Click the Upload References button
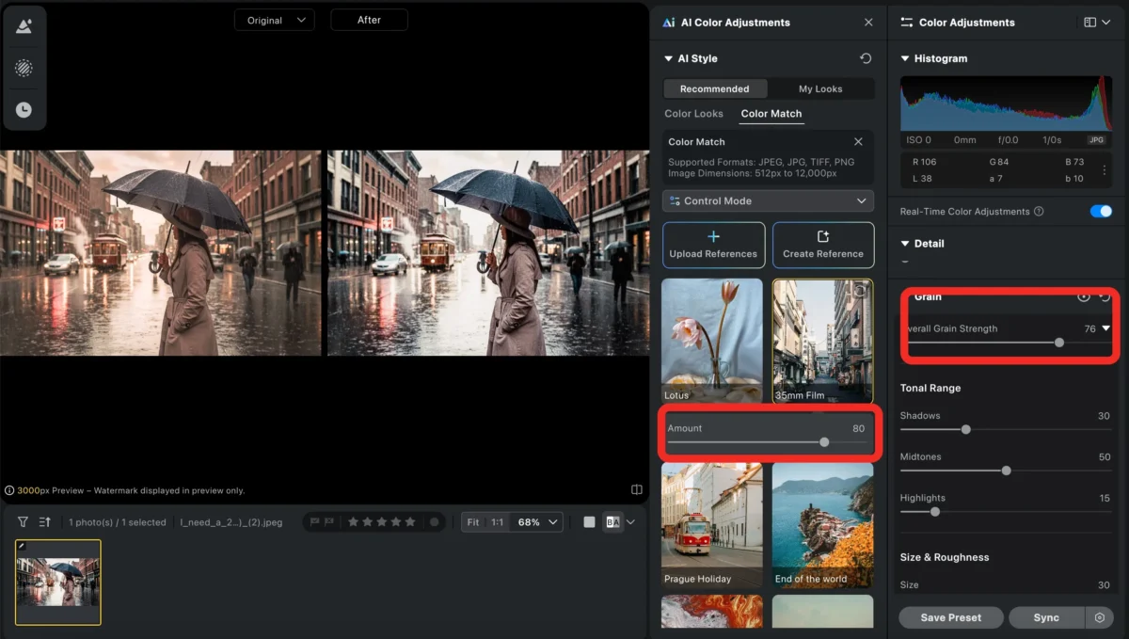This screenshot has width=1129, height=639. [x=713, y=245]
